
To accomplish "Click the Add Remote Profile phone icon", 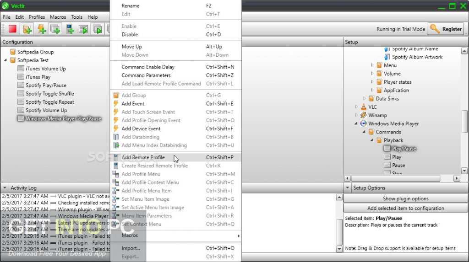I will point(116,157).
